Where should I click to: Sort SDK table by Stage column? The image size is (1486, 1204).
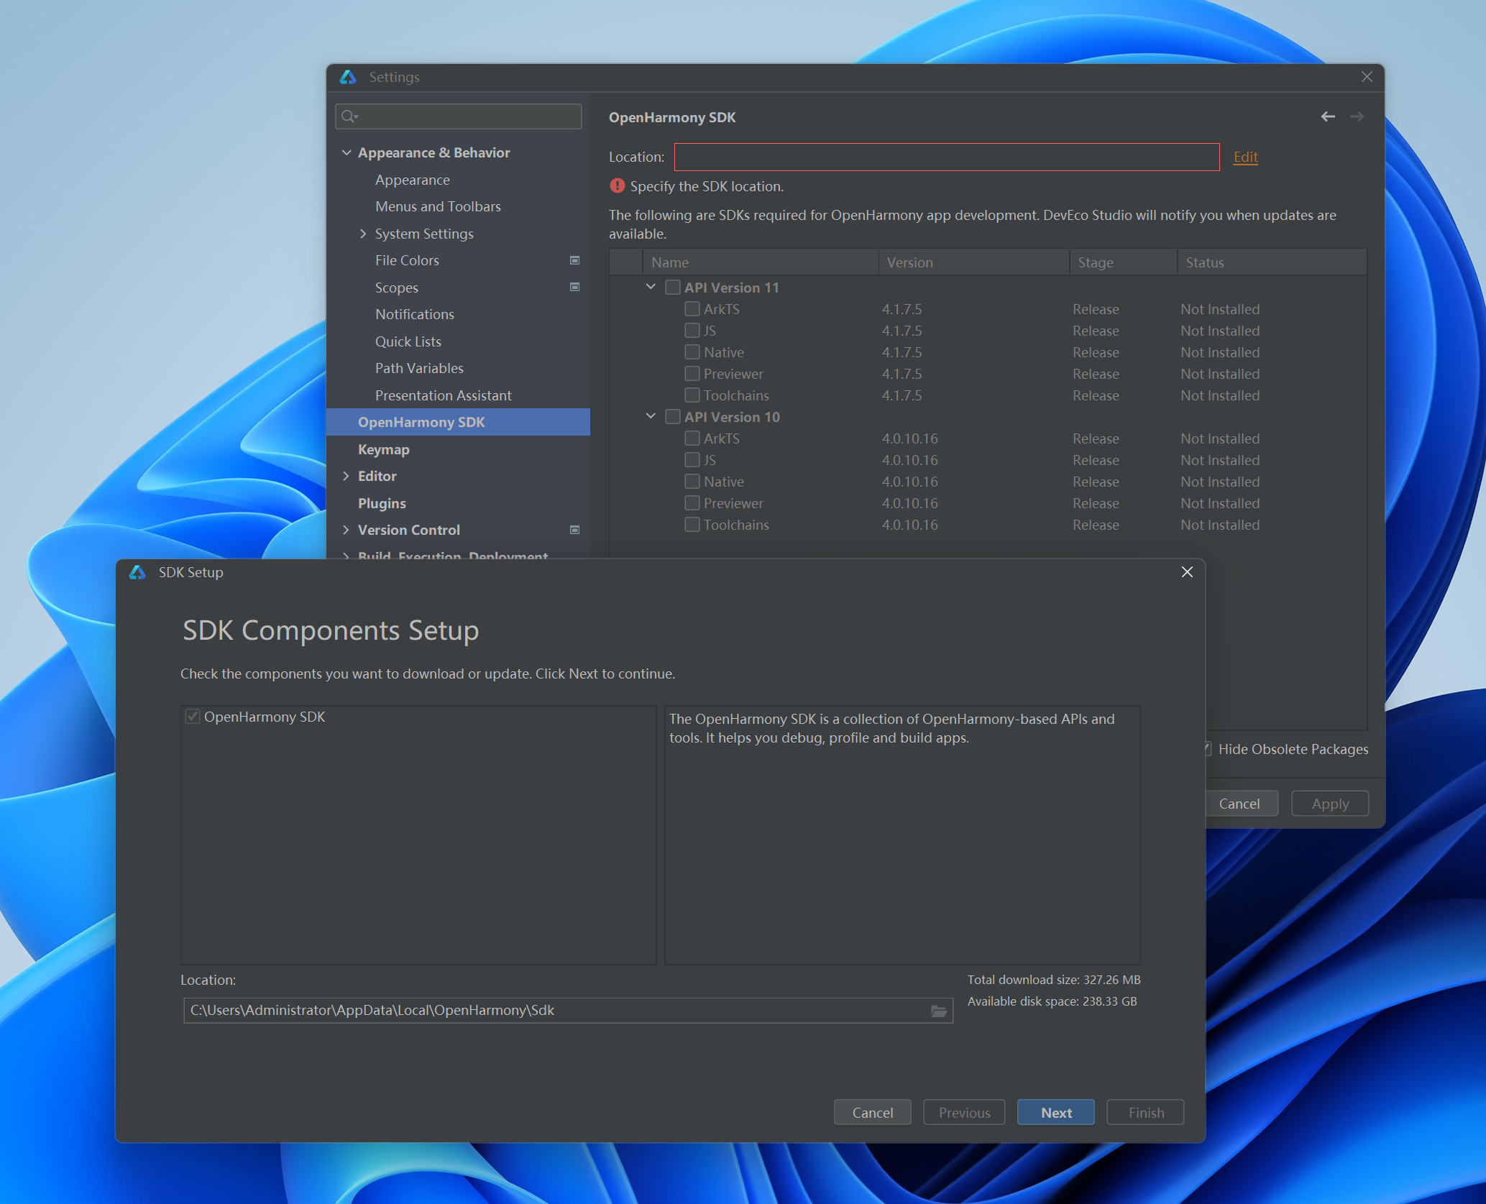1124,262
